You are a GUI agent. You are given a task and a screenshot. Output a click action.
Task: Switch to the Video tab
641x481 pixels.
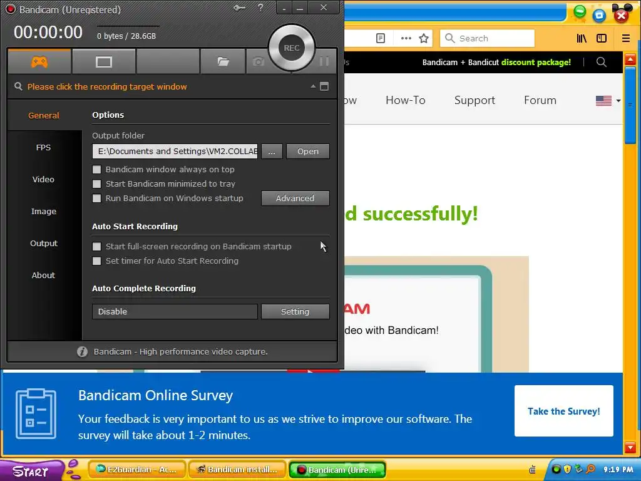[x=43, y=179]
